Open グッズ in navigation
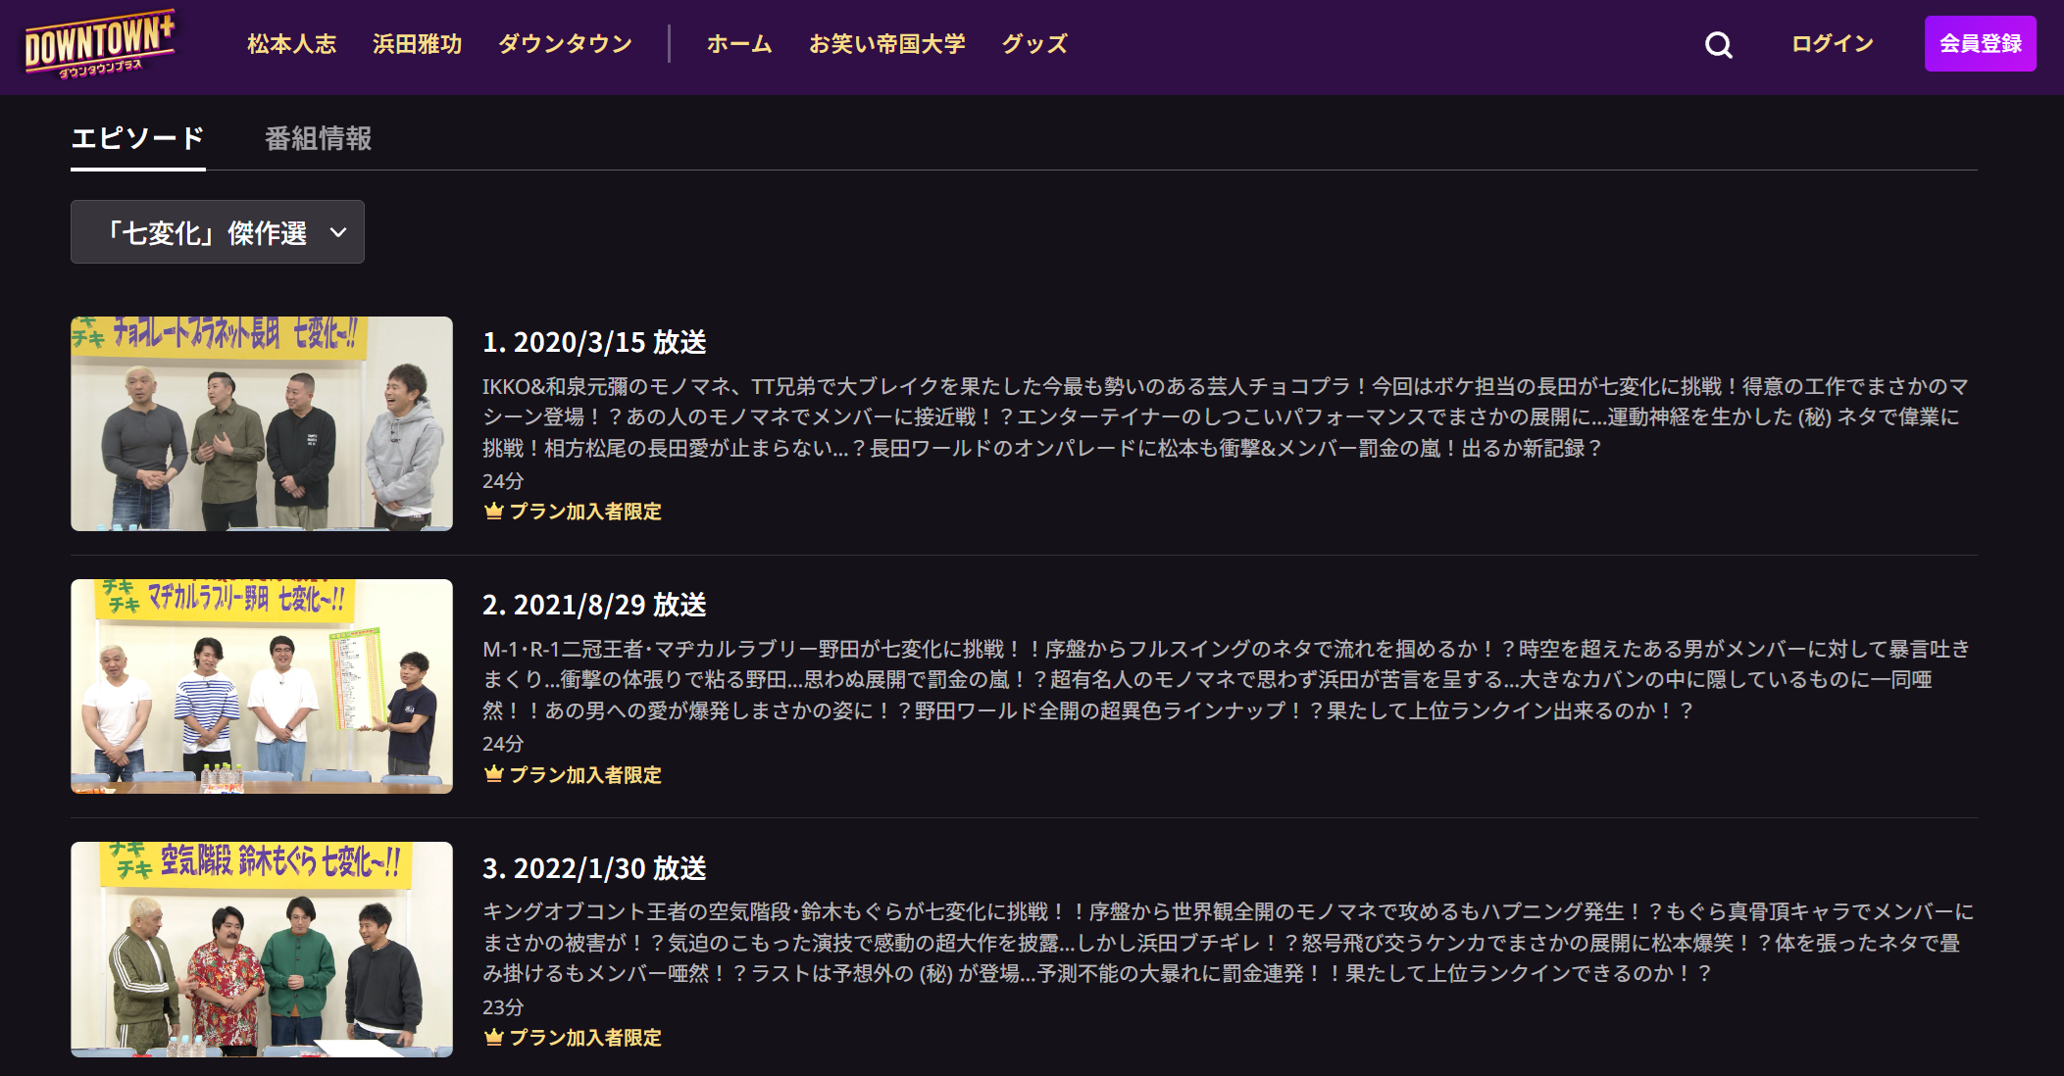2064x1076 pixels. click(x=1034, y=44)
